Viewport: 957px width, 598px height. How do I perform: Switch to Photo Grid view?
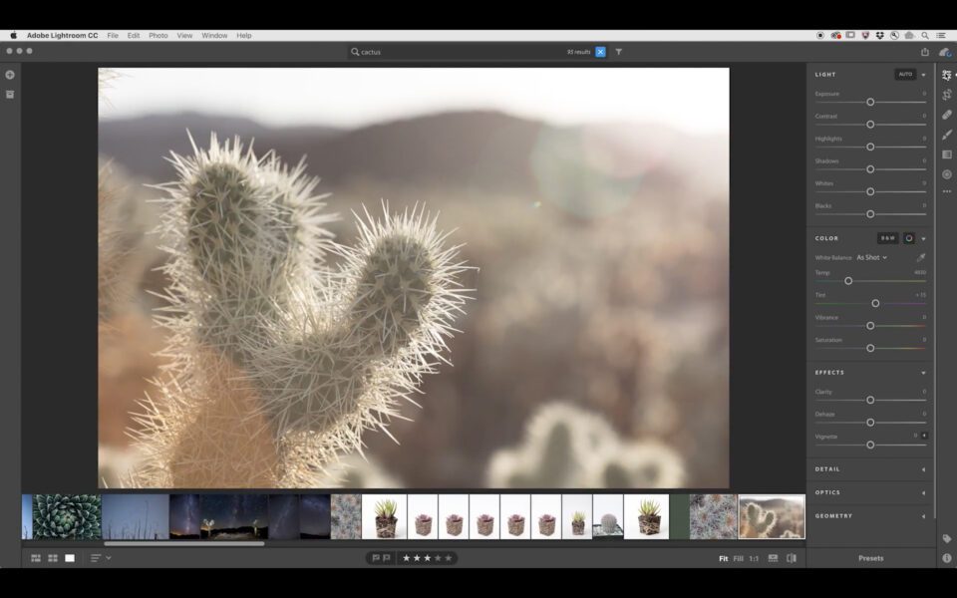[x=36, y=558]
